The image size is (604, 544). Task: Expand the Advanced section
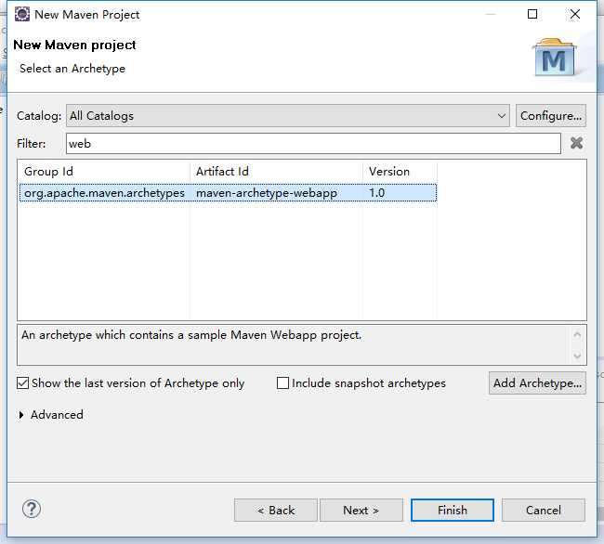(x=52, y=415)
